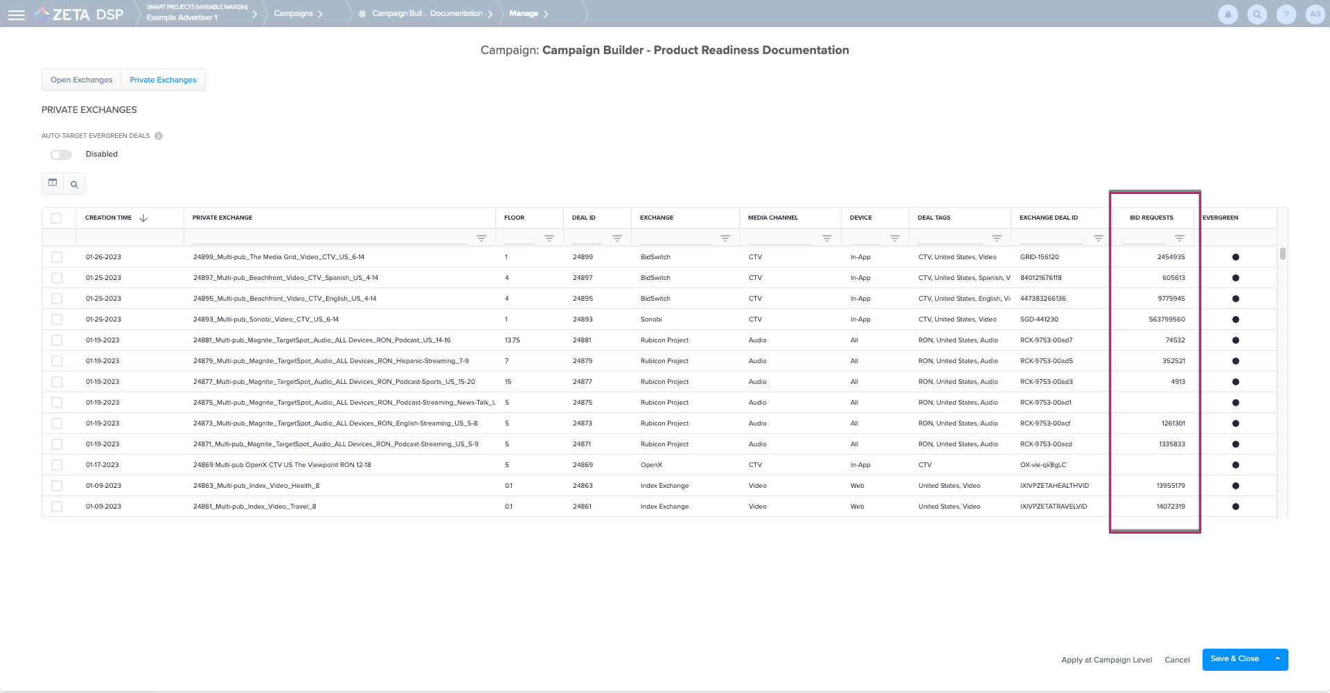Open the search icon in top bar

tap(1257, 15)
